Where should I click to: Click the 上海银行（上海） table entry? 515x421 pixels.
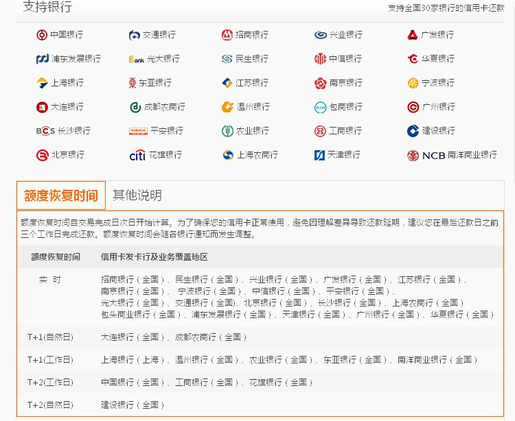[133, 360]
